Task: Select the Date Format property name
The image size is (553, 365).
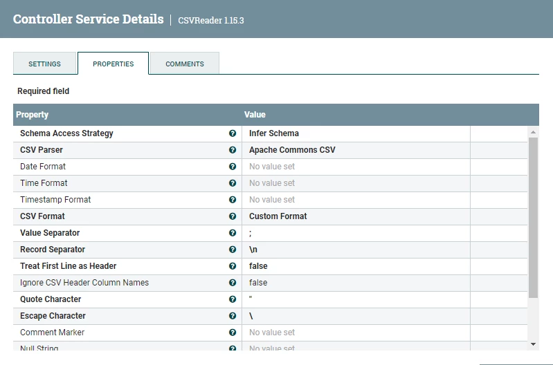Action: (43, 167)
